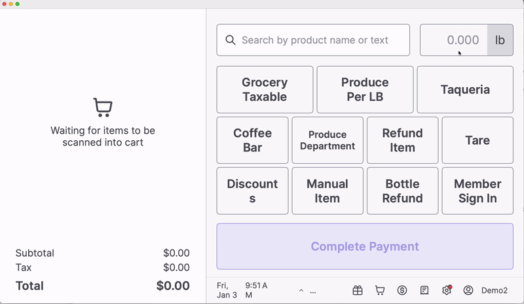This screenshot has height=304, width=524.
Task: Click the Complete Payment button
Action: [365, 246]
